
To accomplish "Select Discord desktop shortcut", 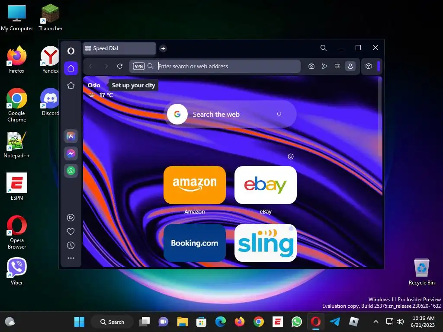I will 50,102.
